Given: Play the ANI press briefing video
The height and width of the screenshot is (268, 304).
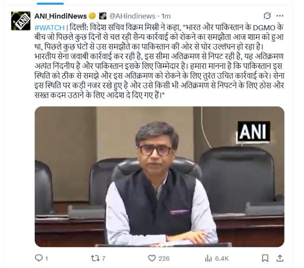Looking at the screenshot, I should coord(159,177).
